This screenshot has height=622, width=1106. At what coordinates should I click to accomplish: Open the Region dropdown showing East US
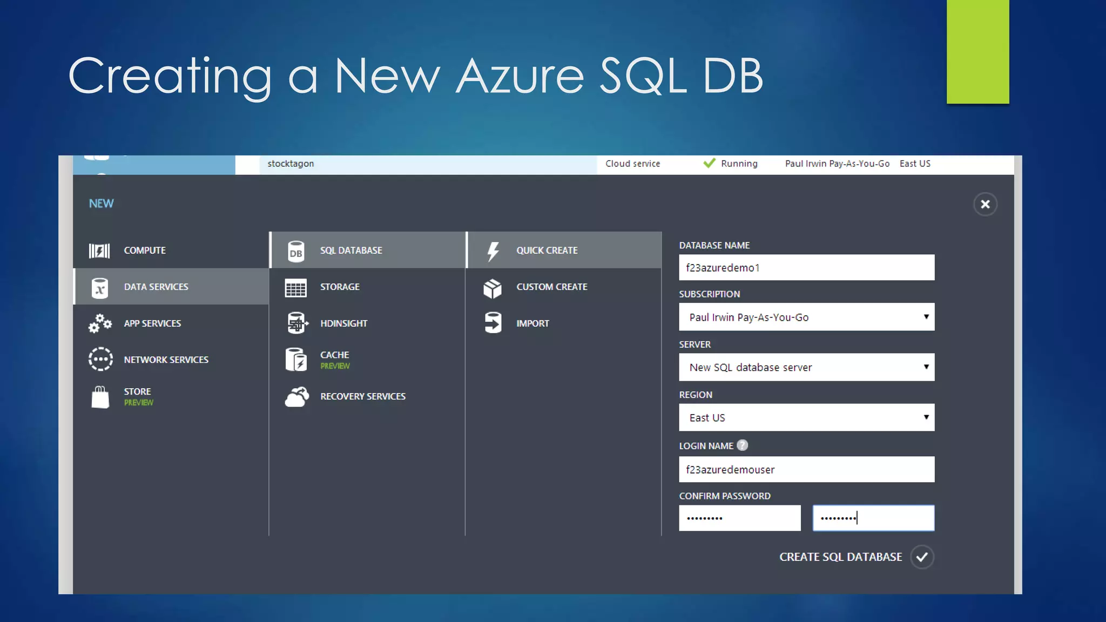[x=806, y=417]
